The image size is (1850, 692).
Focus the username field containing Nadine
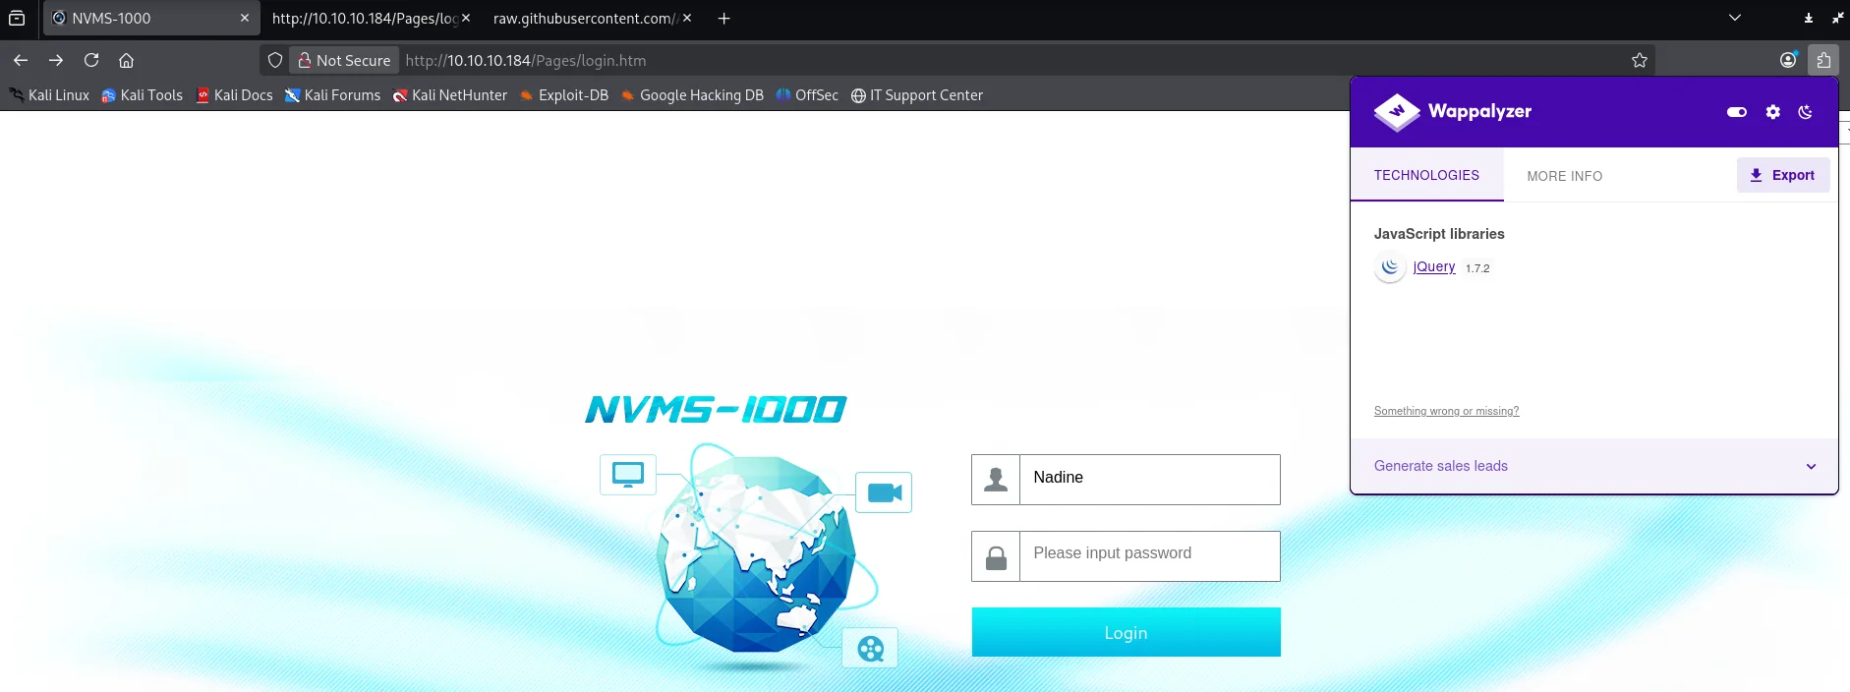click(x=1150, y=479)
